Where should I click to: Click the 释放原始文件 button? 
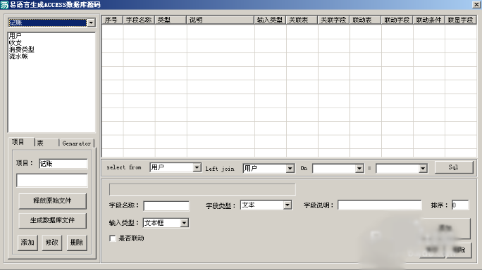[x=52, y=201]
